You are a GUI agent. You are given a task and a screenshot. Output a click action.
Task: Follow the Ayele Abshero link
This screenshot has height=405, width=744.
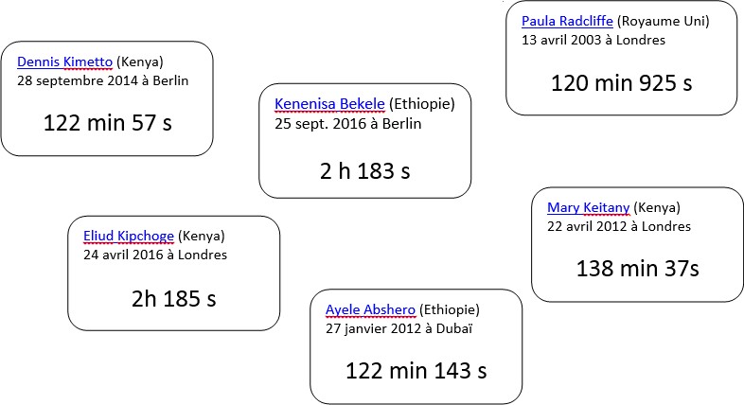coord(370,309)
